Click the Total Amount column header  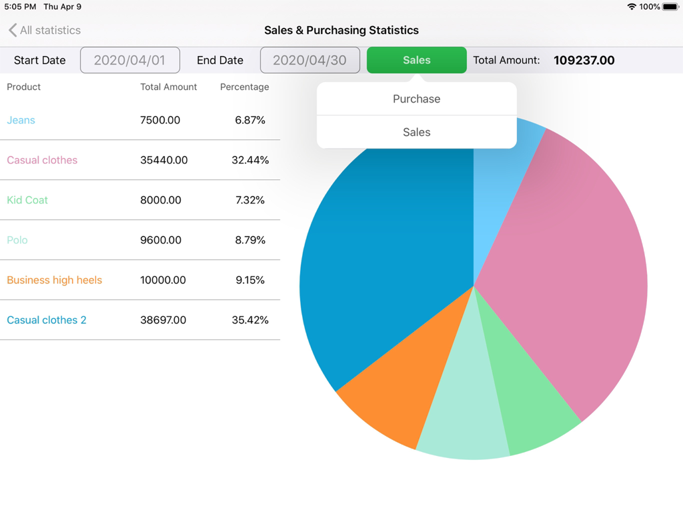(169, 87)
